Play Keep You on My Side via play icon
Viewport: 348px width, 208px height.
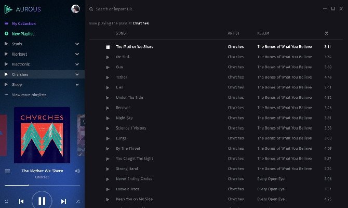click(108, 200)
